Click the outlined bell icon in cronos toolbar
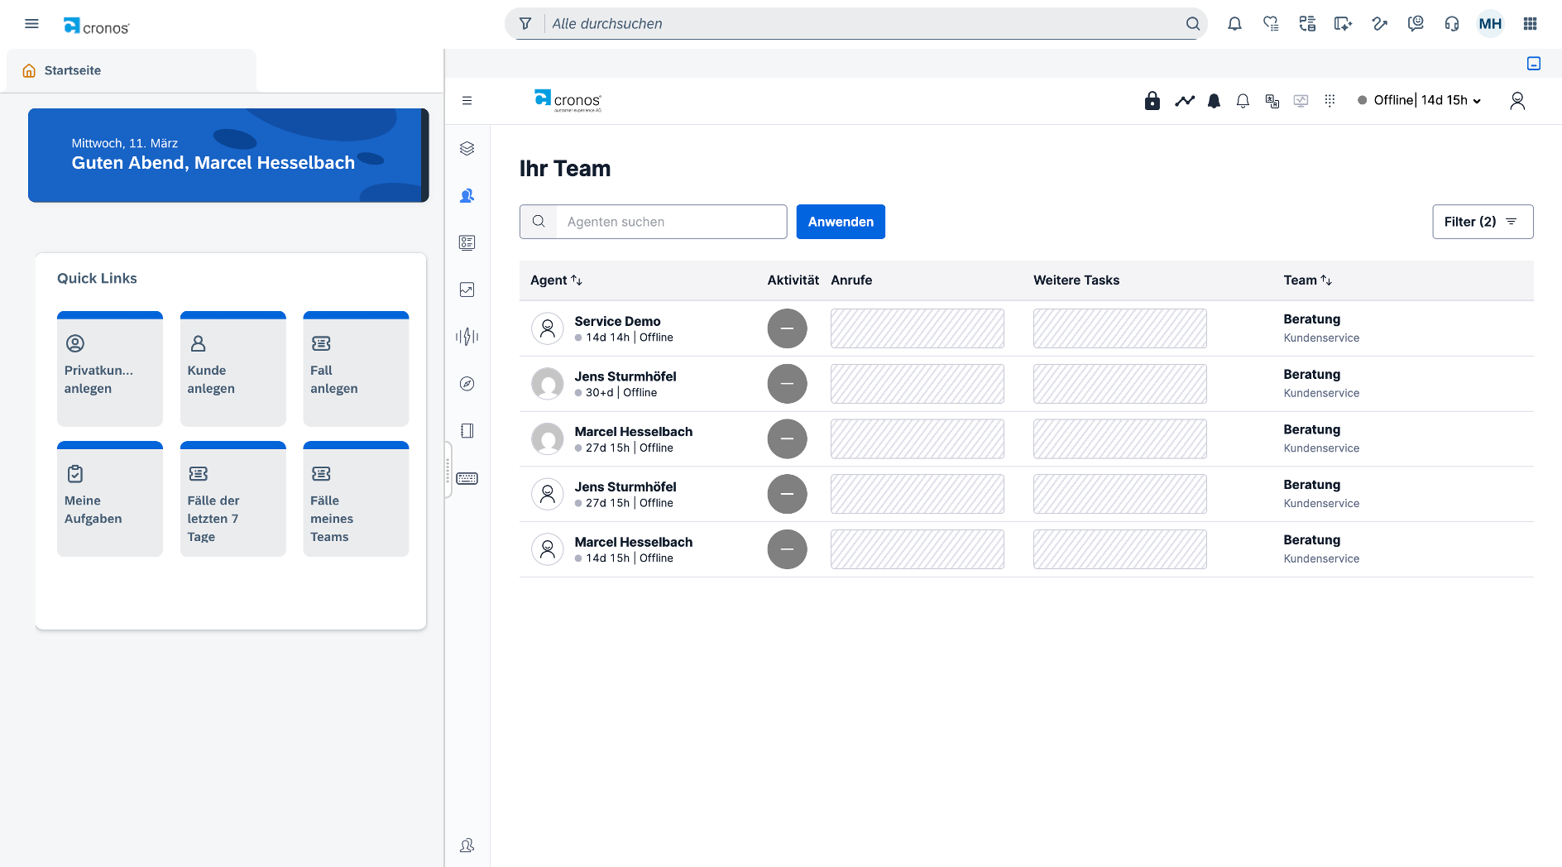The image size is (1562, 867). (x=1243, y=101)
